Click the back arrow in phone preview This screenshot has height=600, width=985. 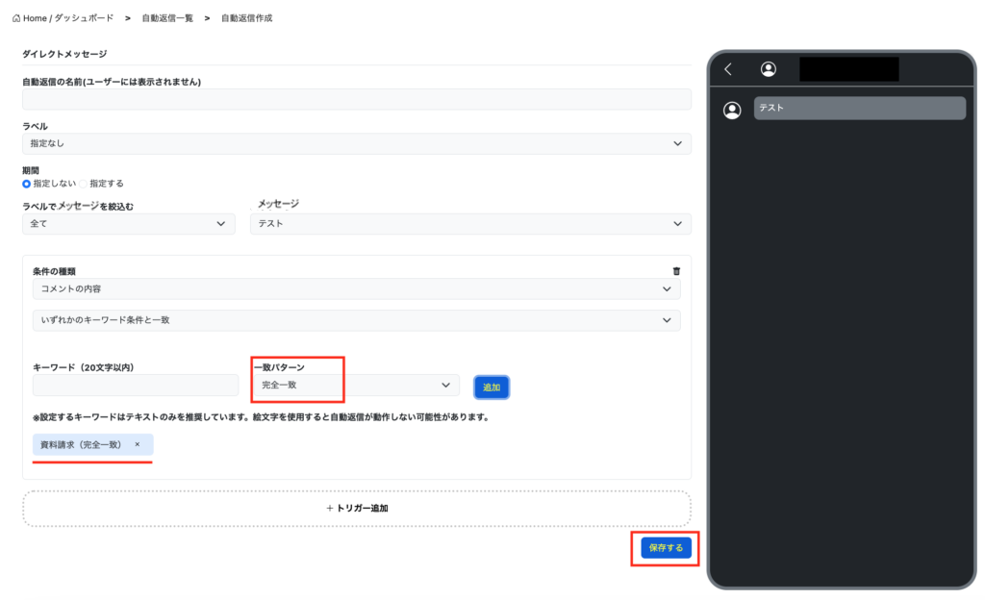[x=728, y=69]
